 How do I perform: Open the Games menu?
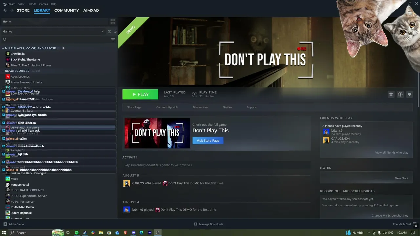click(43, 4)
